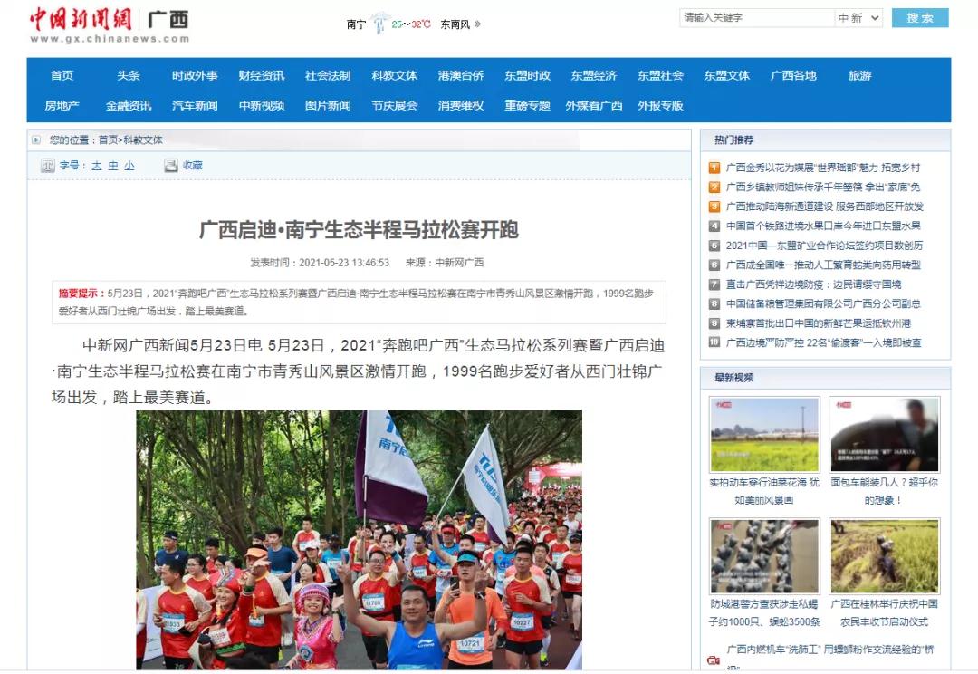Click the number 10 ranking badge

tap(714, 342)
